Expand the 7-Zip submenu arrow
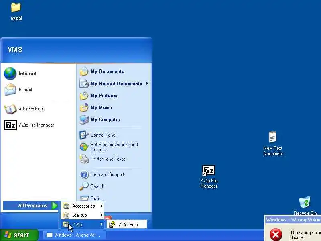Screen dimensions: 321x241 pos(102,225)
